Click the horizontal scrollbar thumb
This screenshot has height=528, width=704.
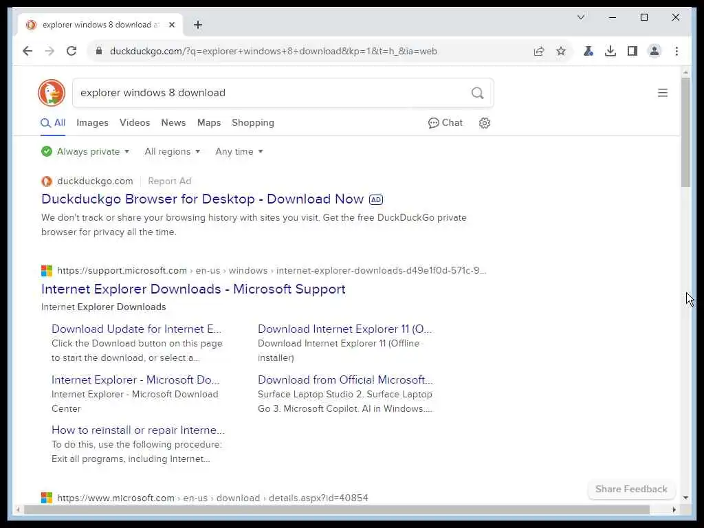(337, 509)
